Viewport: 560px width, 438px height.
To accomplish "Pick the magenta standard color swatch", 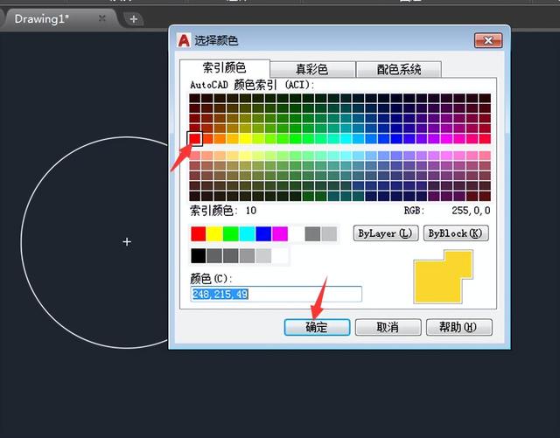I will 280,233.
